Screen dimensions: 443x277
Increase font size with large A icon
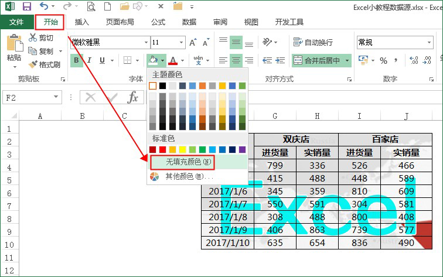click(193, 42)
